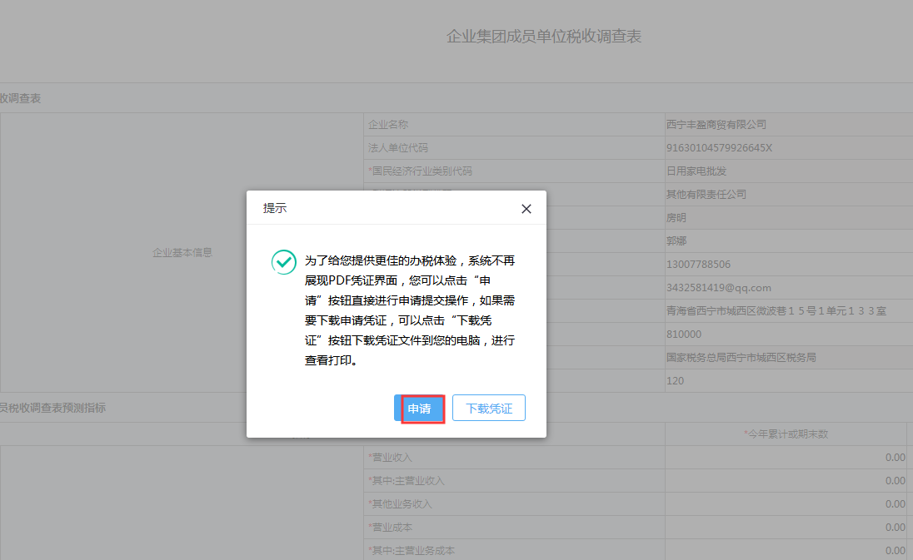
Task: Click the 其他有限责任公司 cell
Action: click(789, 194)
